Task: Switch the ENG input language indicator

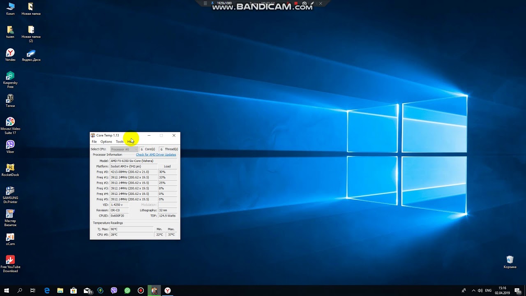Action: coord(488,291)
